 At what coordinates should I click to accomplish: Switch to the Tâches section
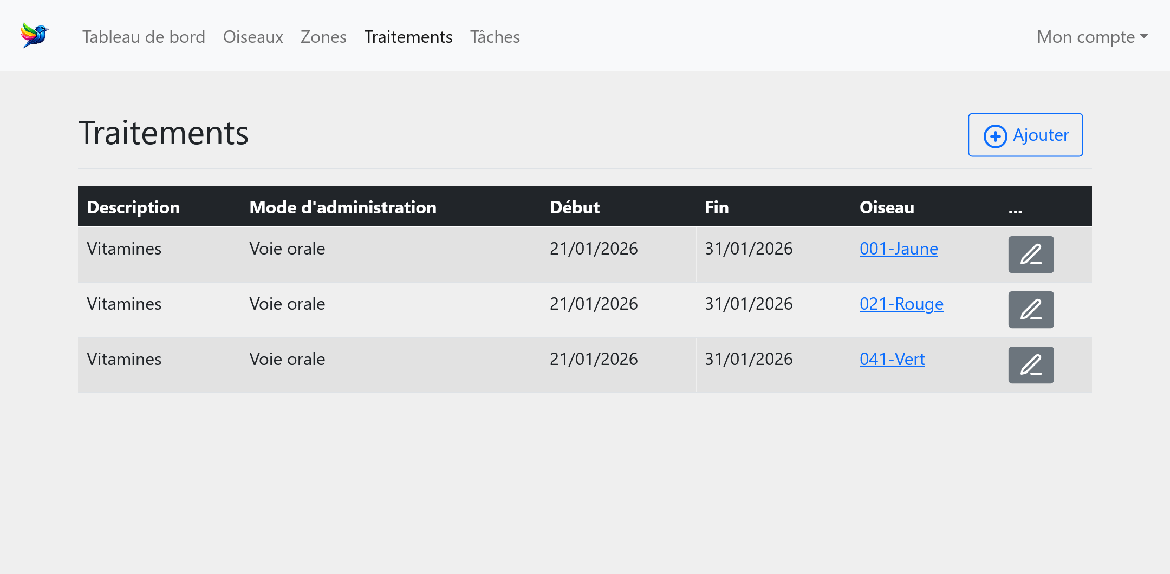click(x=495, y=37)
